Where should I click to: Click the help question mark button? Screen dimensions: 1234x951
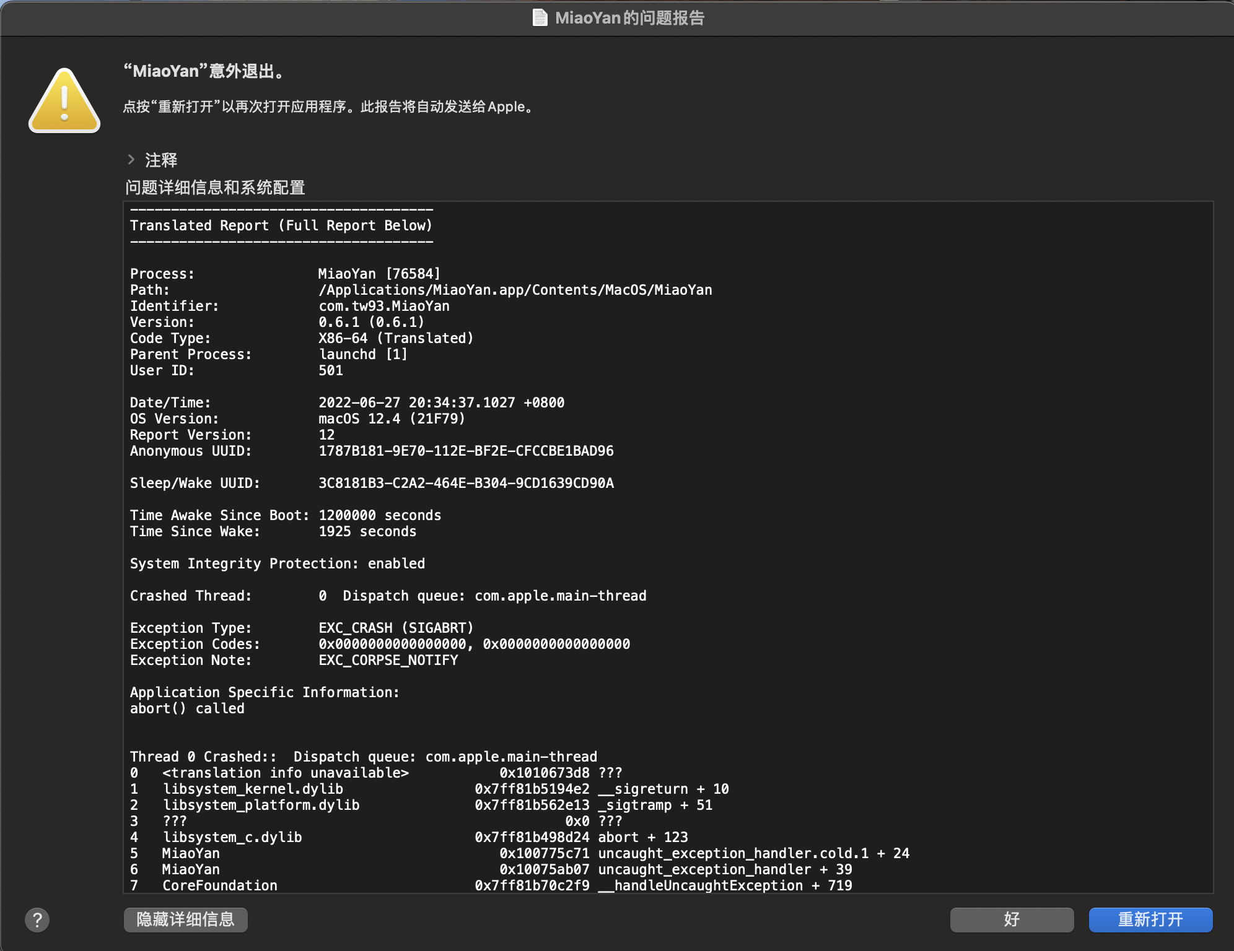[37, 919]
